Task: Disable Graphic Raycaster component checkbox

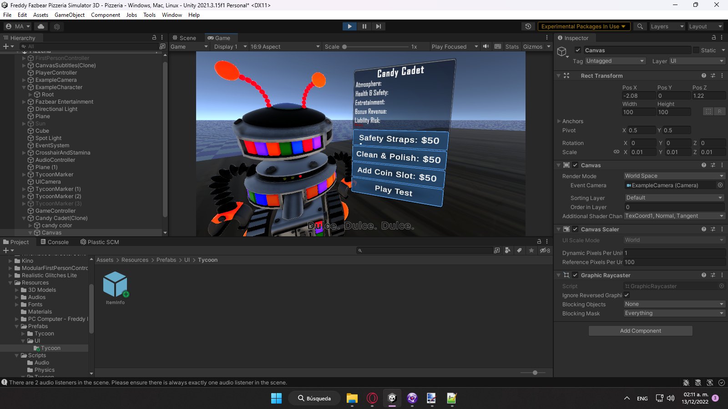Action: (x=575, y=275)
